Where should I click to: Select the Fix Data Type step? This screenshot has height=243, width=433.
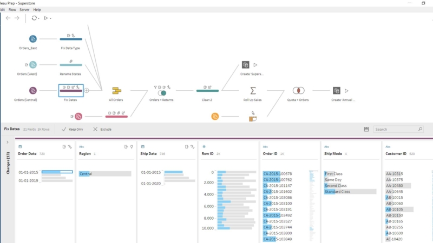(x=71, y=39)
